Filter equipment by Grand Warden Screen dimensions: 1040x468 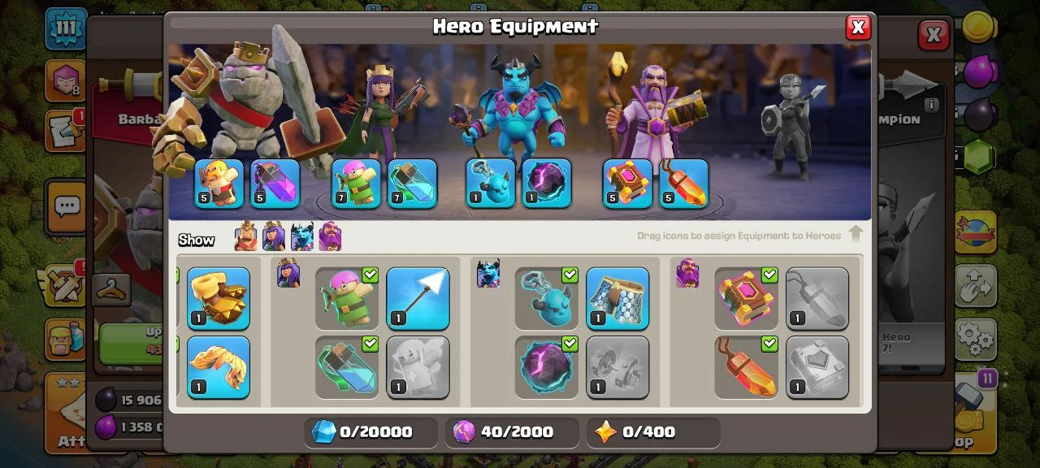coord(331,237)
